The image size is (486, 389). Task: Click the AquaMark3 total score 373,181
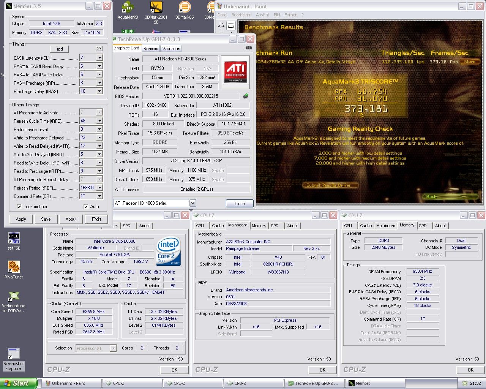366,109
